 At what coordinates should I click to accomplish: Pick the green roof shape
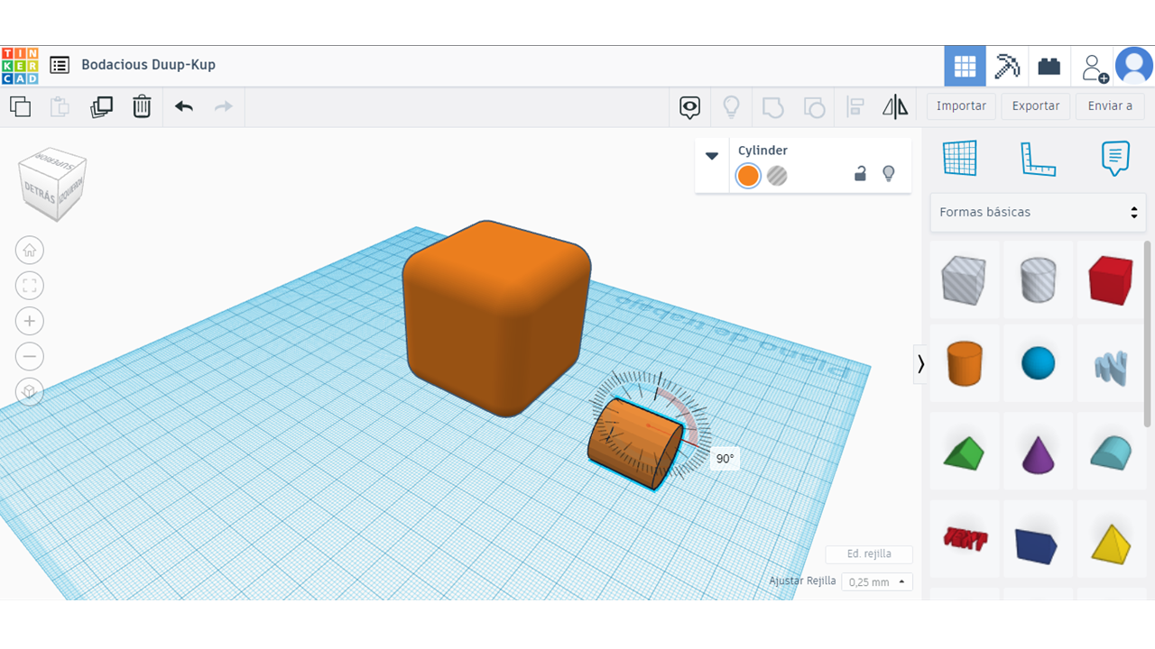coord(965,452)
